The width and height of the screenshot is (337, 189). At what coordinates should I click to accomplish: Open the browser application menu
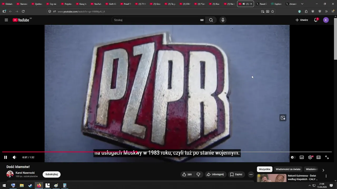point(332,12)
